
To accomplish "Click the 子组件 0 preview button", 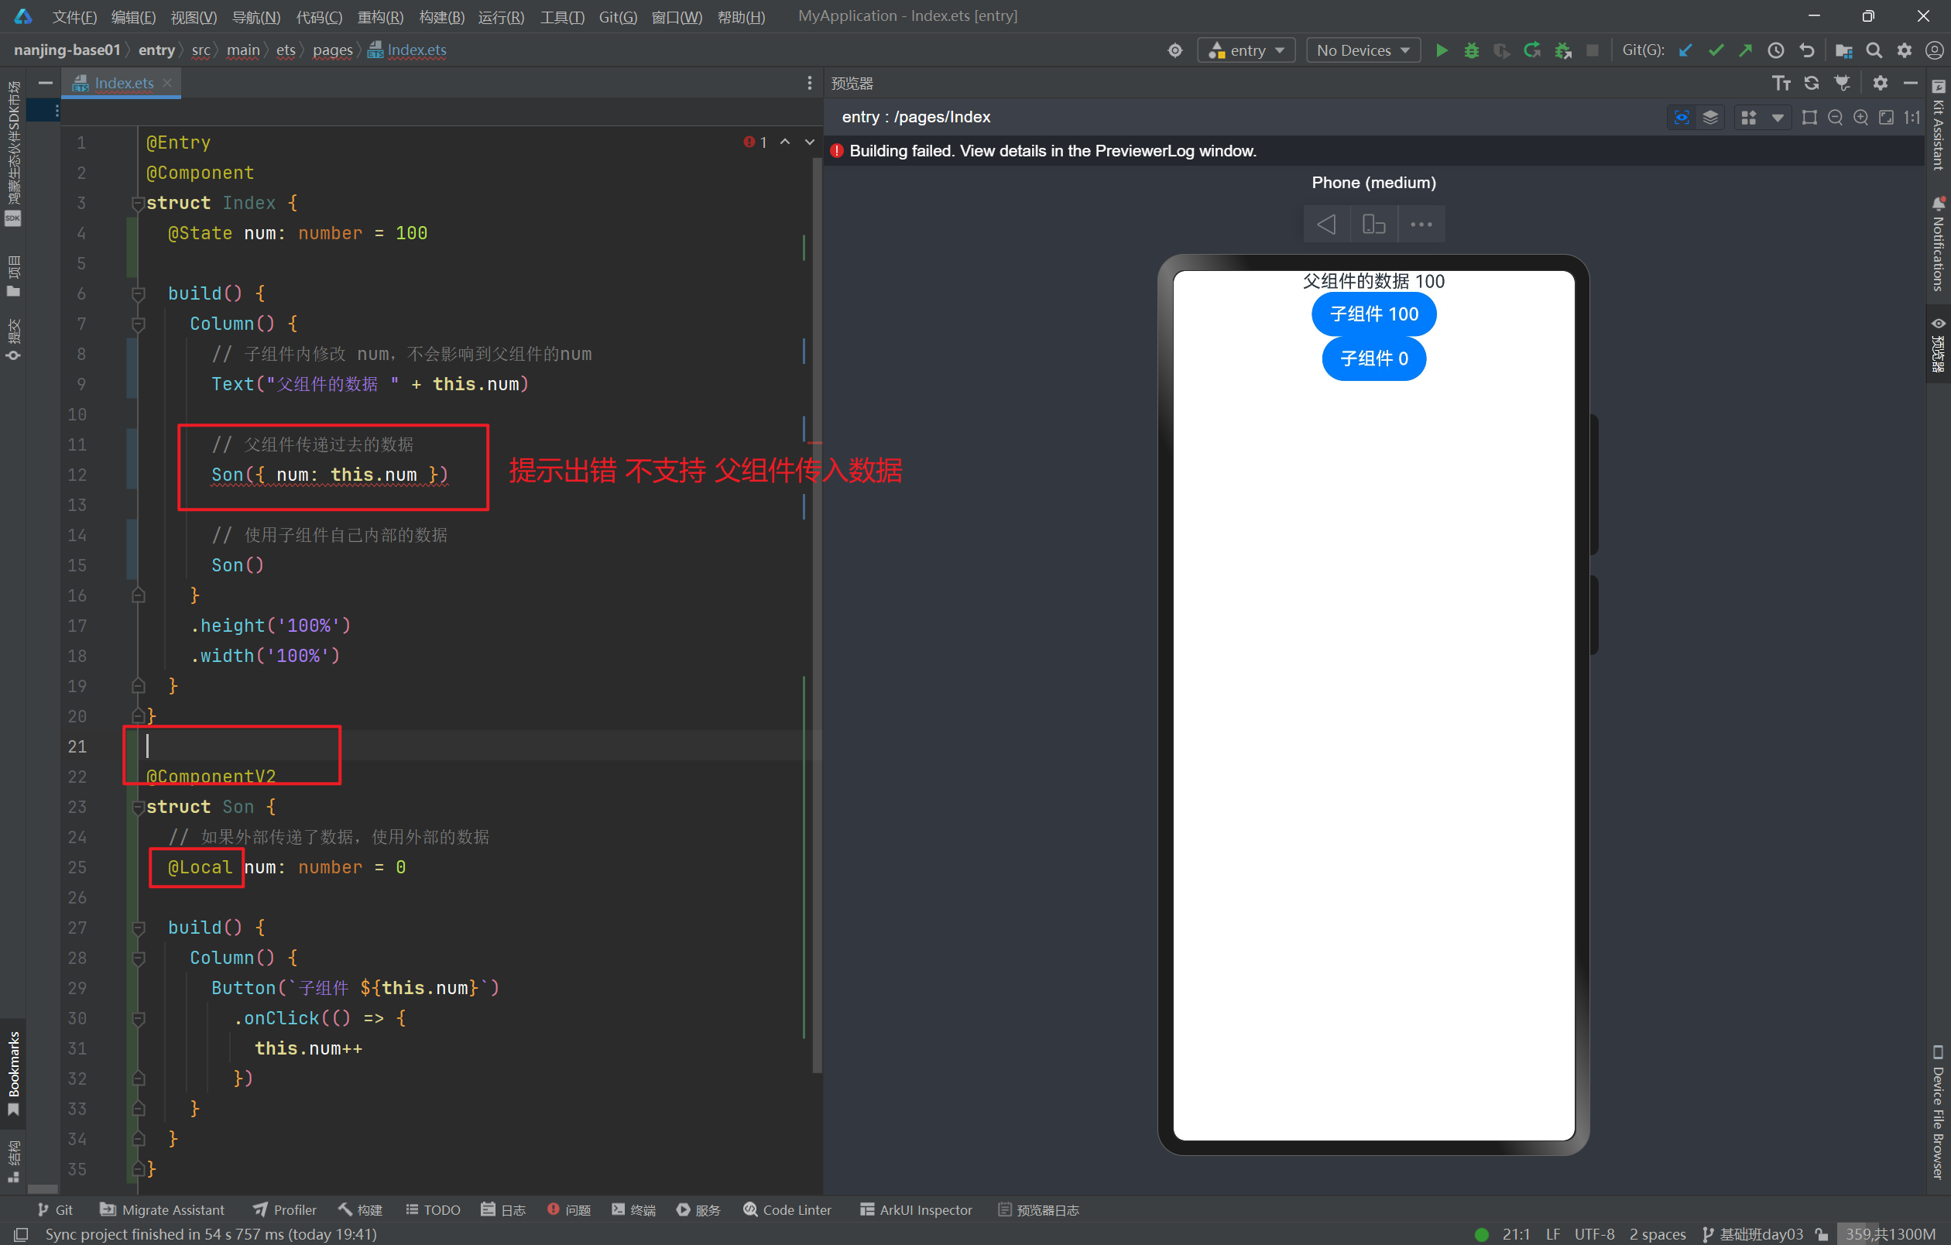I will [x=1373, y=358].
